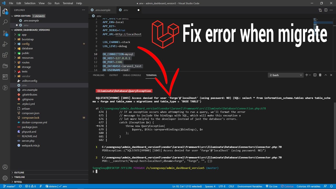Click the lightning bolt status bar icon

pyautogui.click(x=41, y=186)
